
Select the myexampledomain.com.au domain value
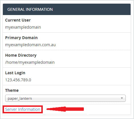[x=31, y=45]
